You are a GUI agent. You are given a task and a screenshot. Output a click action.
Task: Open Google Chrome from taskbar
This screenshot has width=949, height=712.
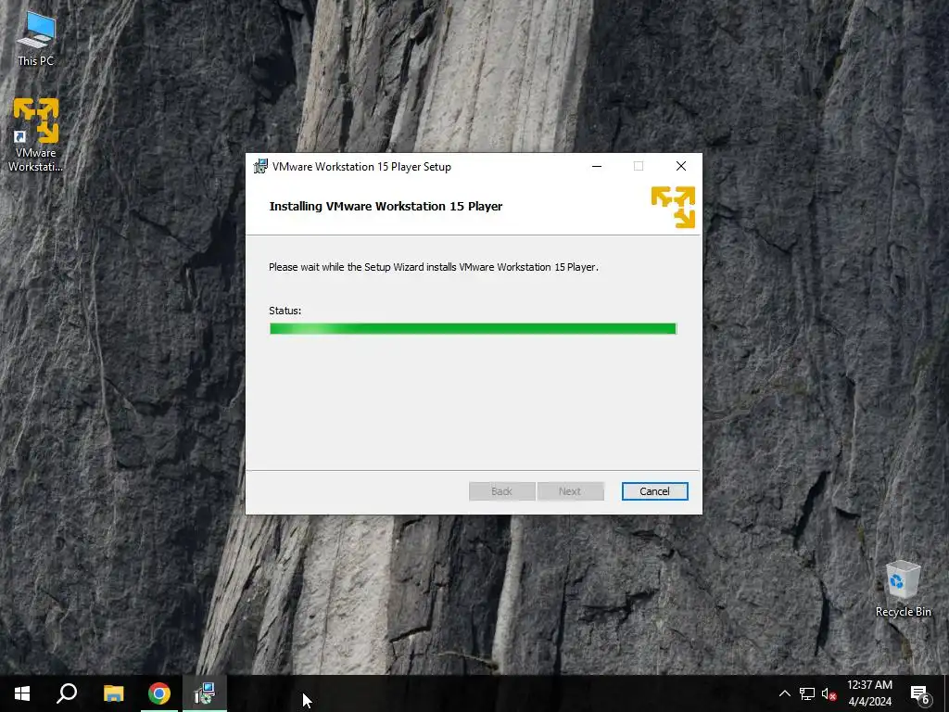(x=159, y=693)
